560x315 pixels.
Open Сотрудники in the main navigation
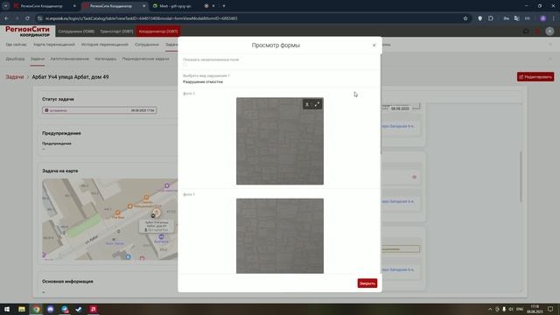coord(147,45)
